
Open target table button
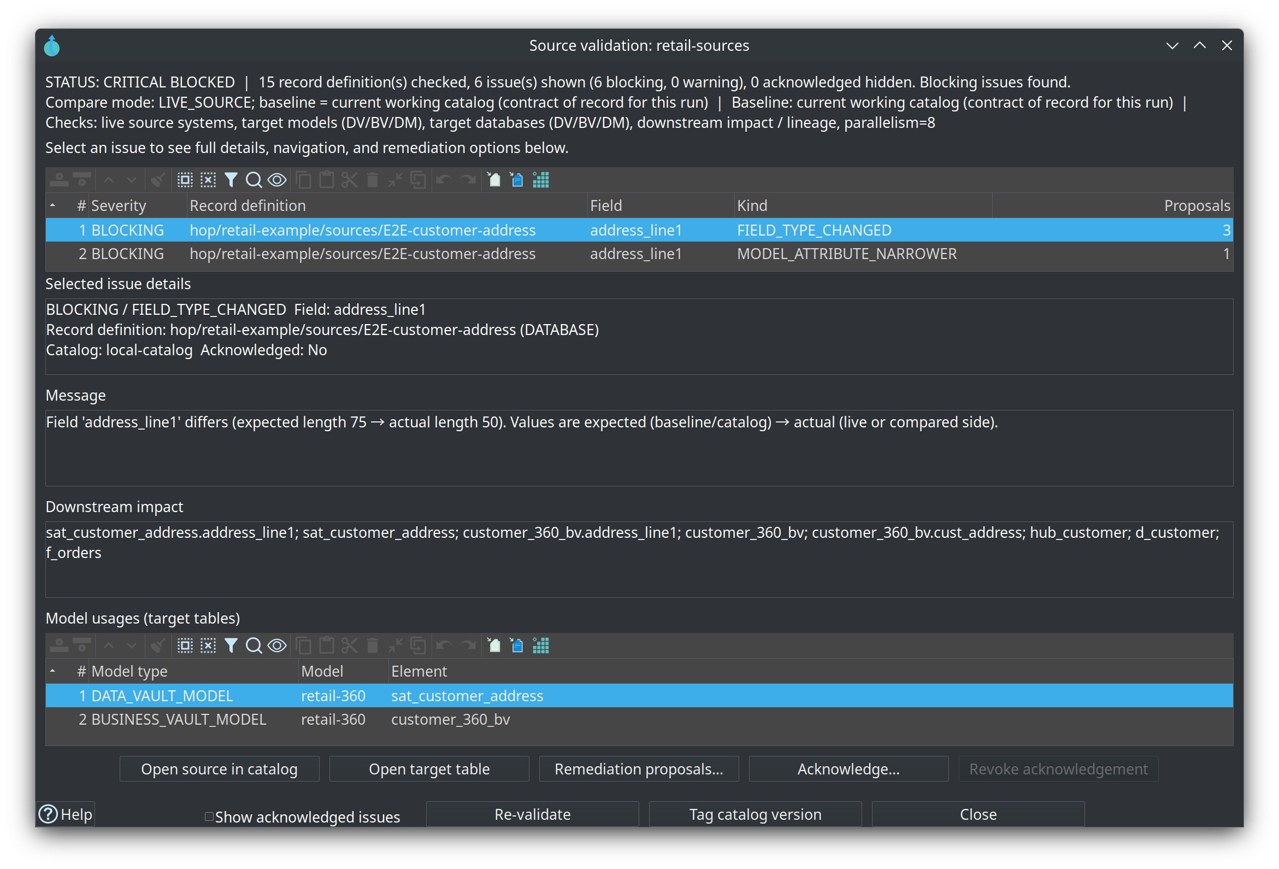click(x=429, y=769)
